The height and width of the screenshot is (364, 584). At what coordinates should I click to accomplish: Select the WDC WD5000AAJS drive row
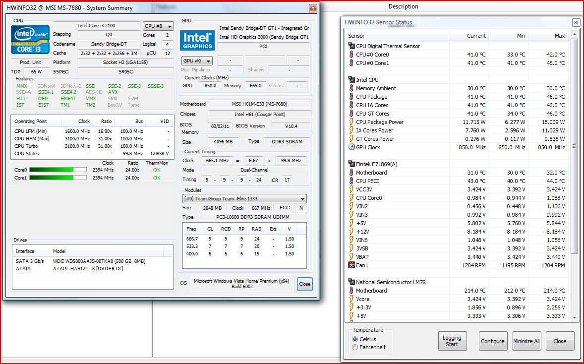coord(93,261)
